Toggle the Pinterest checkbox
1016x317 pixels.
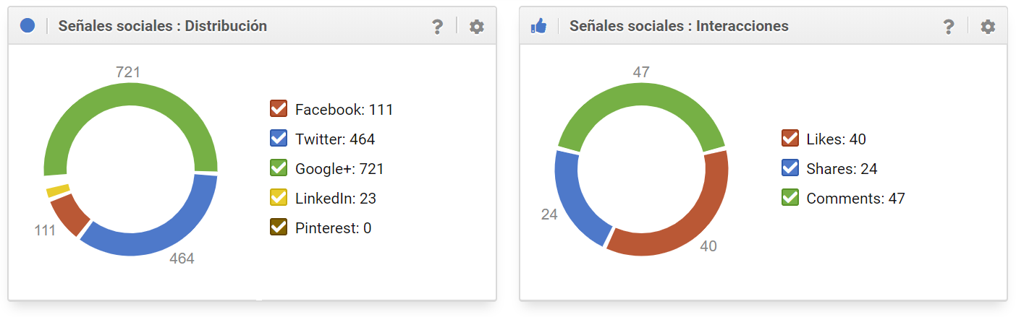(279, 227)
